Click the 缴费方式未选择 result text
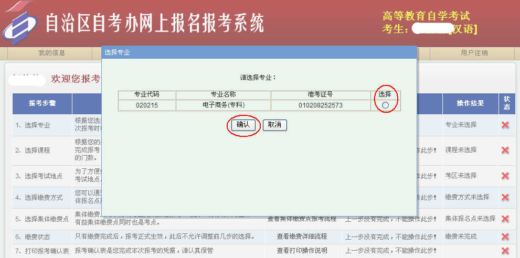Viewport: 520px width, 258px height. point(468,197)
